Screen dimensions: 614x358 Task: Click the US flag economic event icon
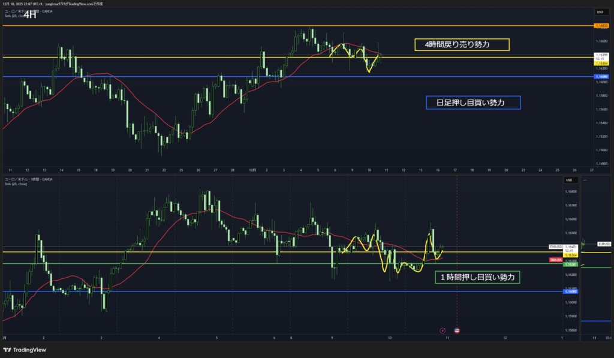[x=458, y=330]
